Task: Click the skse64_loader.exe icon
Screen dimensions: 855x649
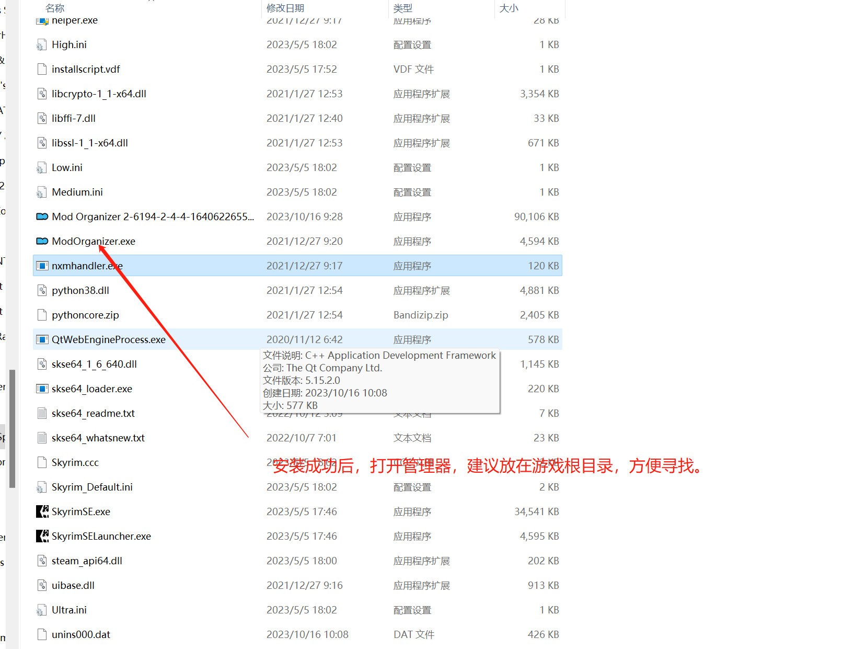Action: coord(42,389)
